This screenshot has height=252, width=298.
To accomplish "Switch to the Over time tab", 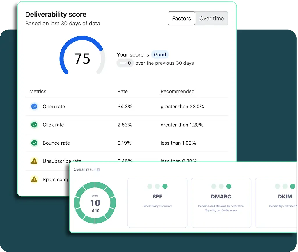I will click(x=212, y=18).
